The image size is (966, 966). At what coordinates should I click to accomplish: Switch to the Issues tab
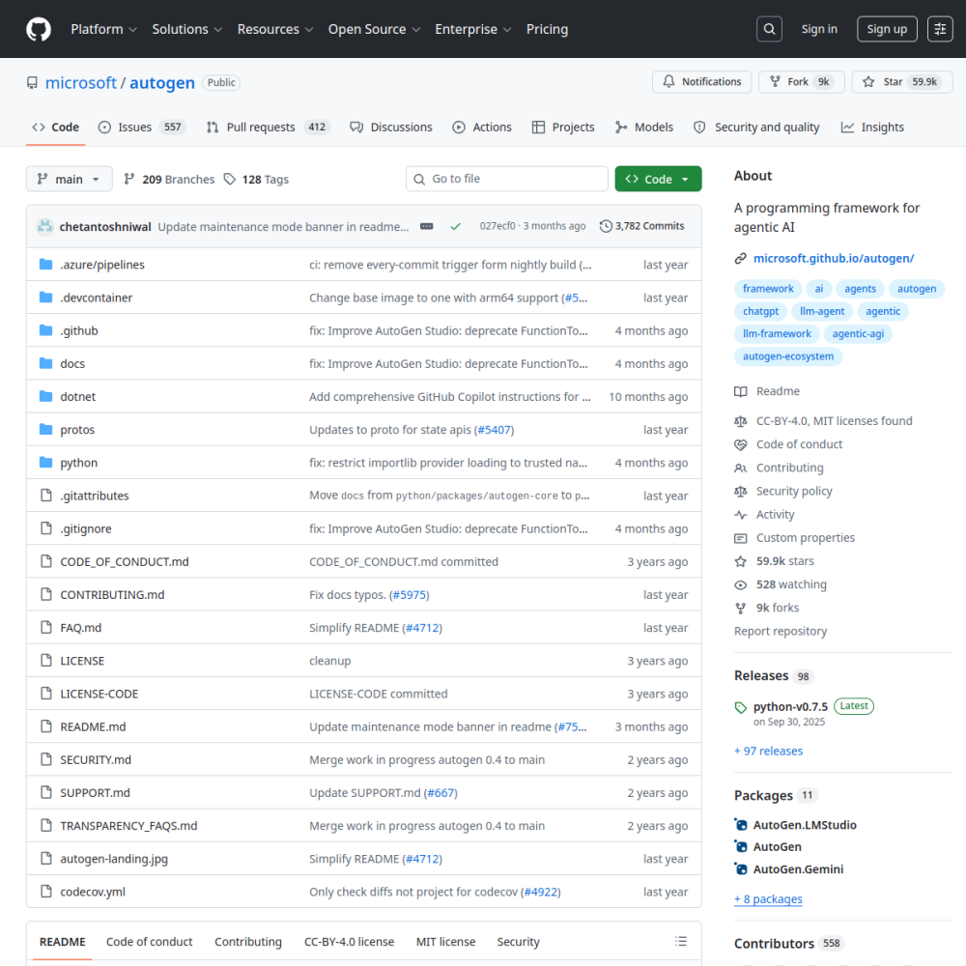click(x=142, y=127)
